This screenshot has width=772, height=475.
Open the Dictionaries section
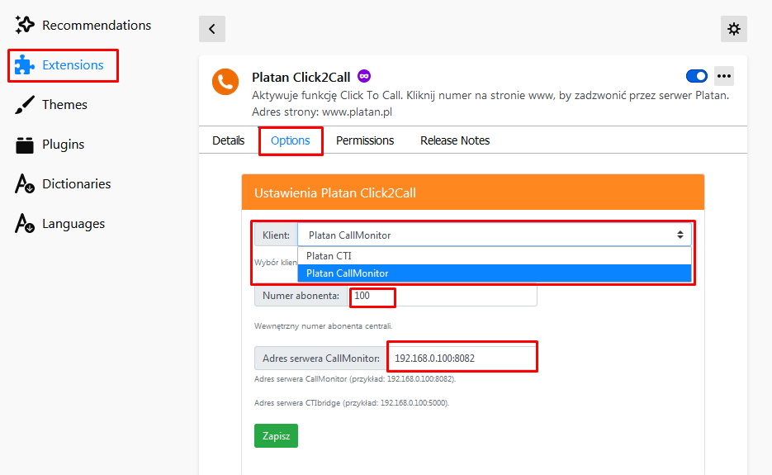click(x=63, y=183)
